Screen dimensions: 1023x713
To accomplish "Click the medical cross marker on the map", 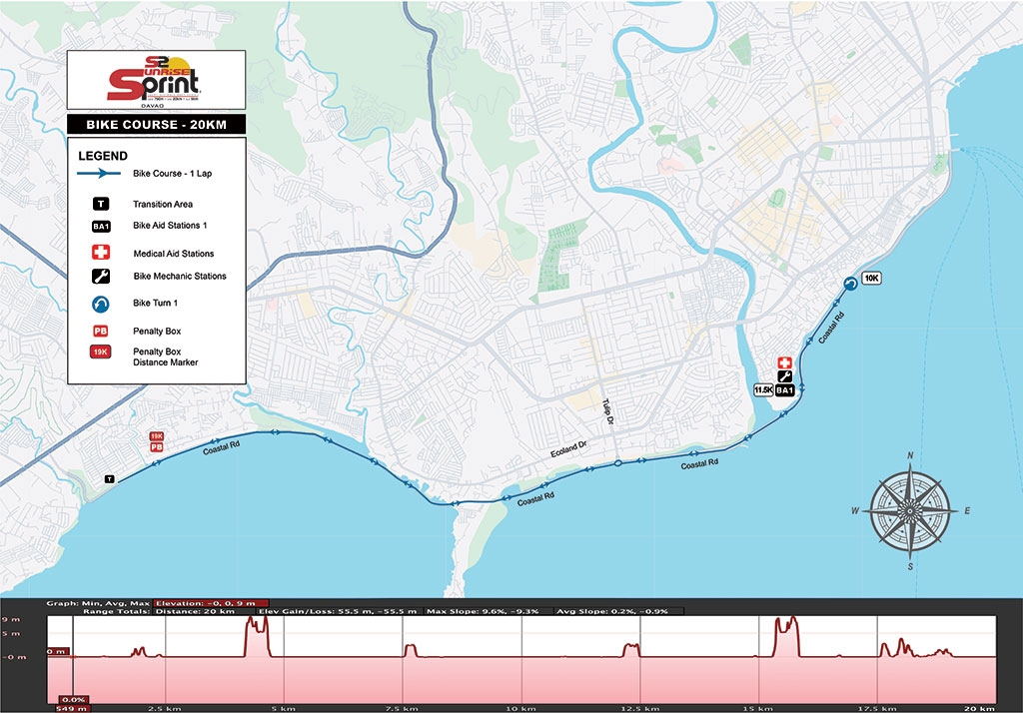I will [784, 362].
